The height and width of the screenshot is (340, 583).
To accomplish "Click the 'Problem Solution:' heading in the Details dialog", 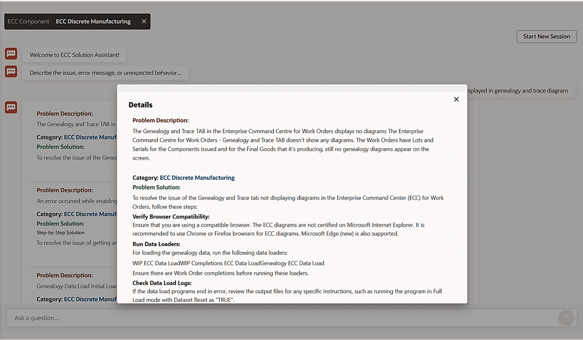I will click(156, 187).
